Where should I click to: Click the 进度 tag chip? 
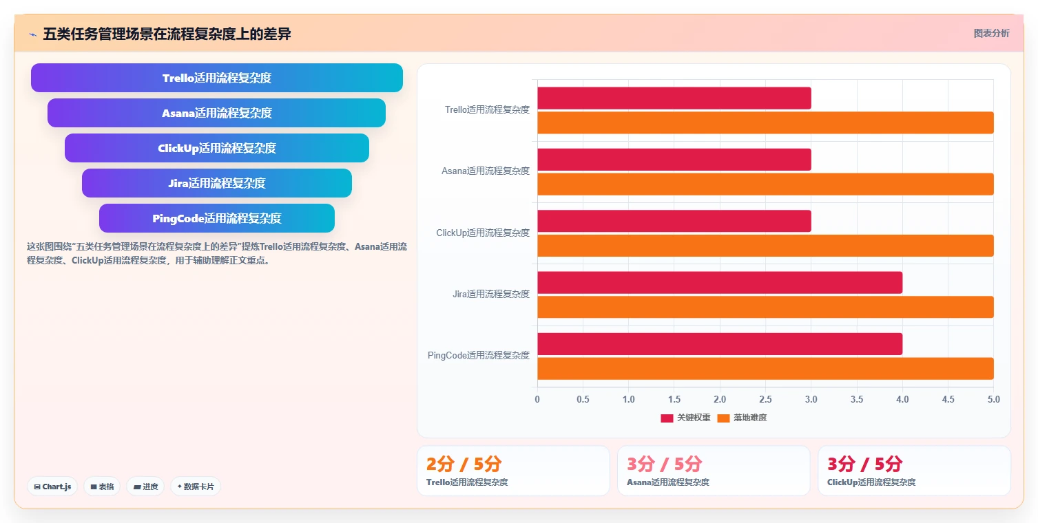point(145,487)
